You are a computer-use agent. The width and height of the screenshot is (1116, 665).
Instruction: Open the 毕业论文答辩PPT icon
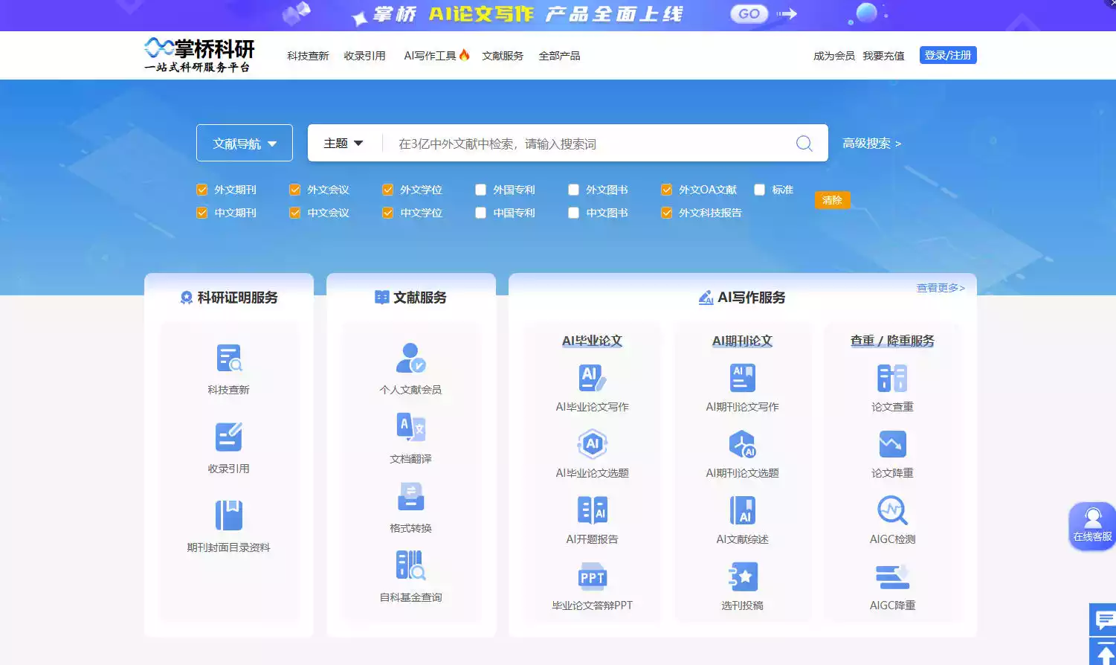coord(593,576)
